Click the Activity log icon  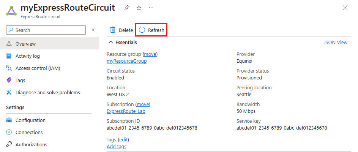pyautogui.click(x=9, y=56)
